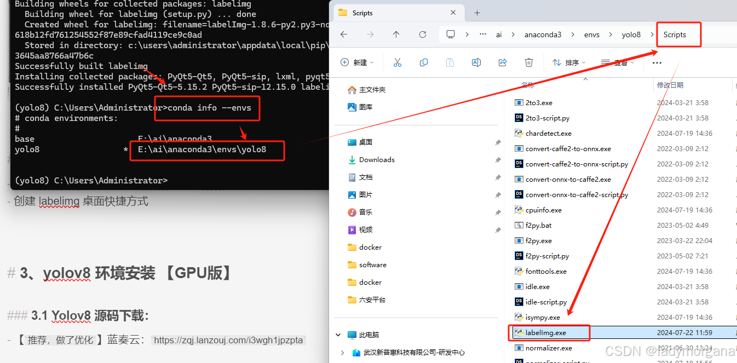Select the cpuinfo.exe file
The width and height of the screenshot is (737, 363).
(x=543, y=210)
